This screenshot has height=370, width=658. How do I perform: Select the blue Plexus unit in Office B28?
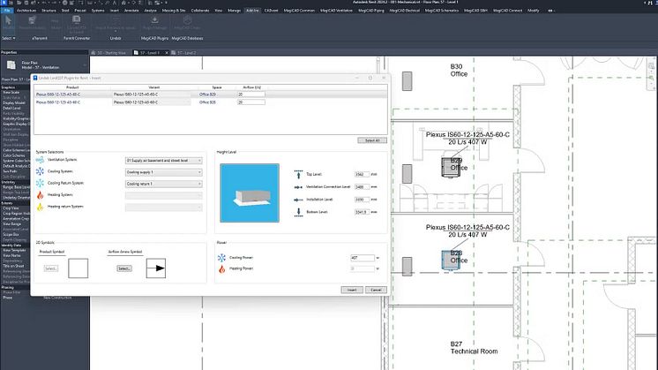[450, 260]
